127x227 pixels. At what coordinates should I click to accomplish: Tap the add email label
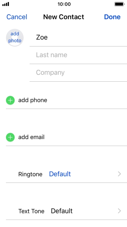[x=31, y=137]
